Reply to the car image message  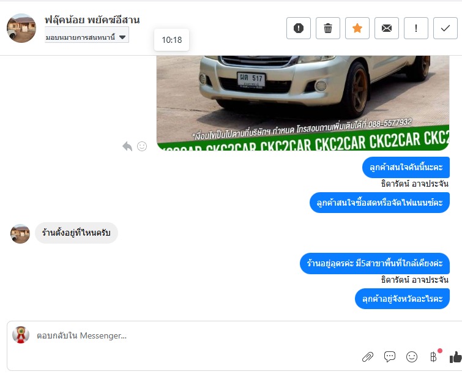point(127,146)
